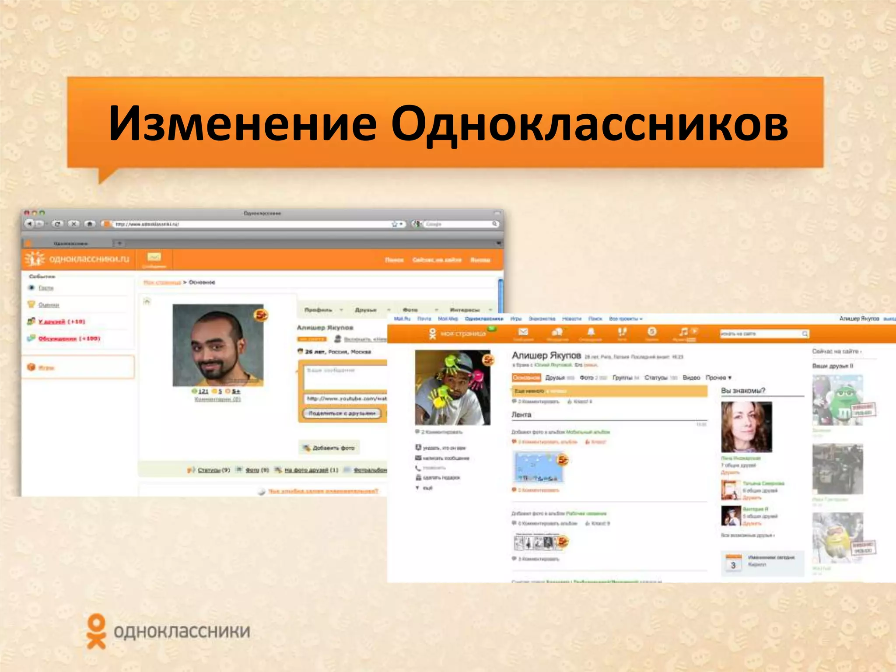Click the odnoklassniki.ru logo in old header

coord(77,259)
